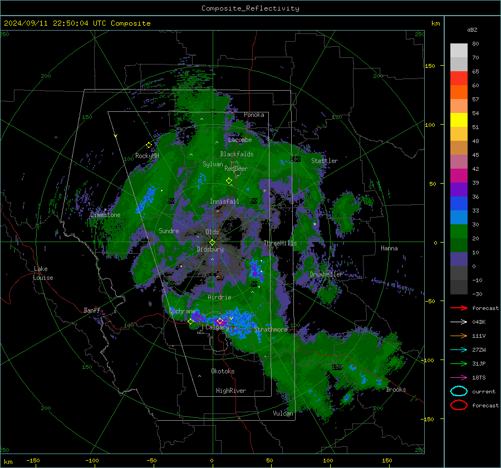Screen dimensions: 501x468
Task: Click the Innisfail city label
Action: (x=224, y=201)
